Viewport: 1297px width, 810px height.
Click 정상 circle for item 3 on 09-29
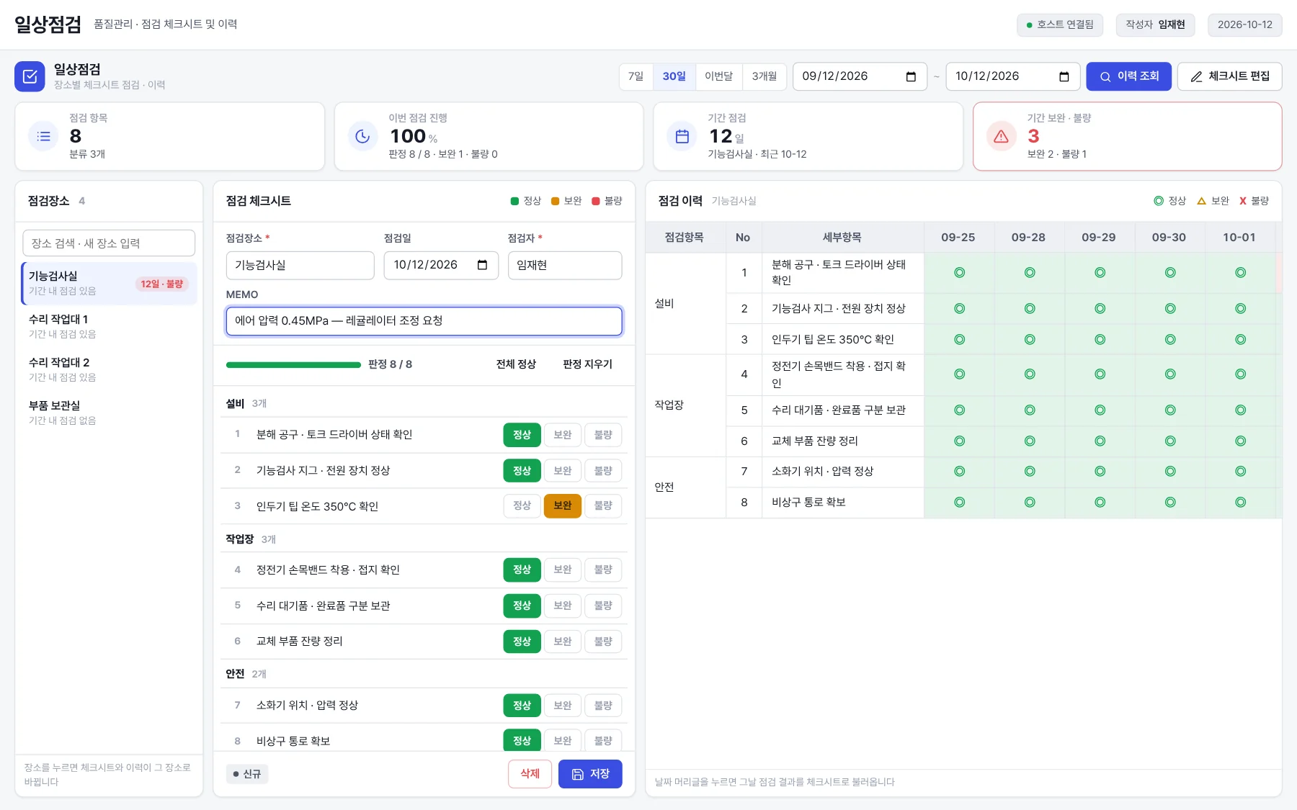coord(1100,339)
